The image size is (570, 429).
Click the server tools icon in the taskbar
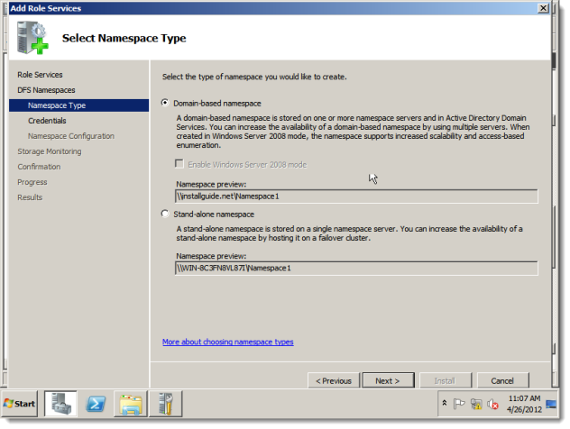[x=165, y=404]
